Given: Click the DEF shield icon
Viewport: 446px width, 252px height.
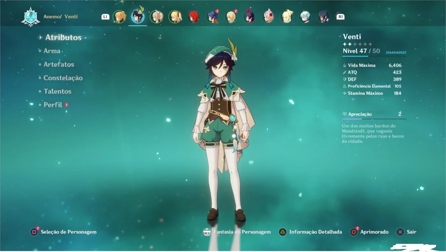Looking at the screenshot, I should [x=345, y=79].
